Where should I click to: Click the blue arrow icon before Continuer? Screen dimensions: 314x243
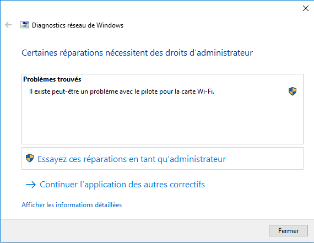[x=31, y=185]
